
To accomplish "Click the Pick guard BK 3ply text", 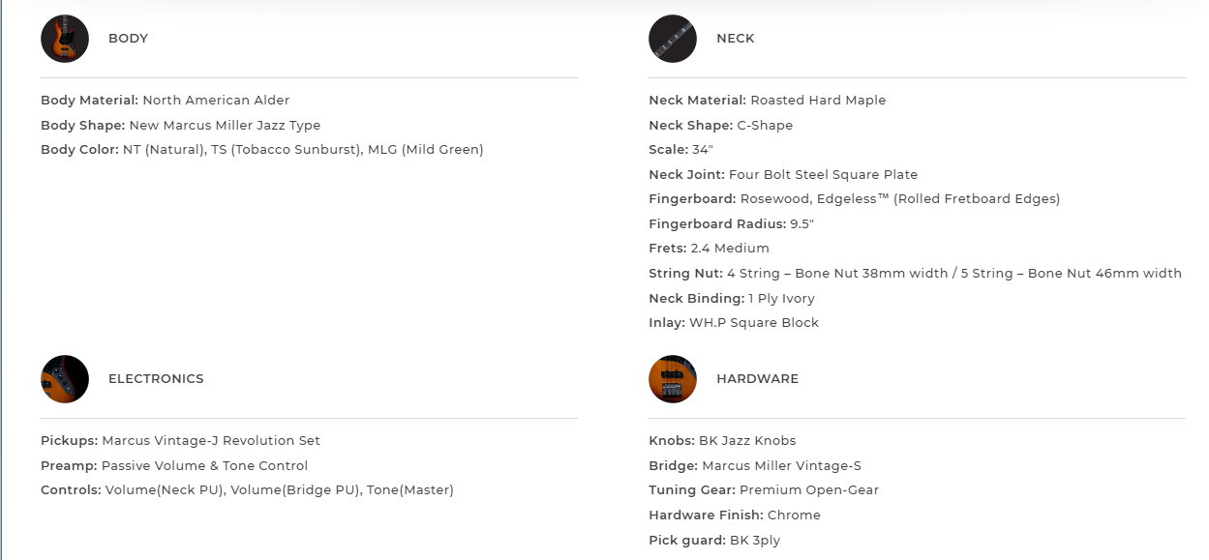I will pyautogui.click(x=714, y=541).
